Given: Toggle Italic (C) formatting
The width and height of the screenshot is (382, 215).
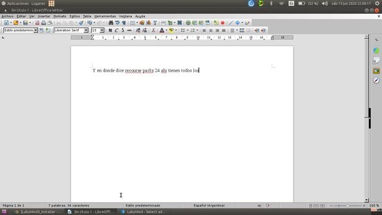Looking at the screenshot, I should pos(116,30).
